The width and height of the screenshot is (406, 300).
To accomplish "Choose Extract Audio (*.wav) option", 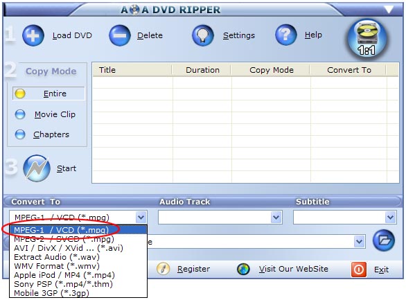I will (x=78, y=257).
